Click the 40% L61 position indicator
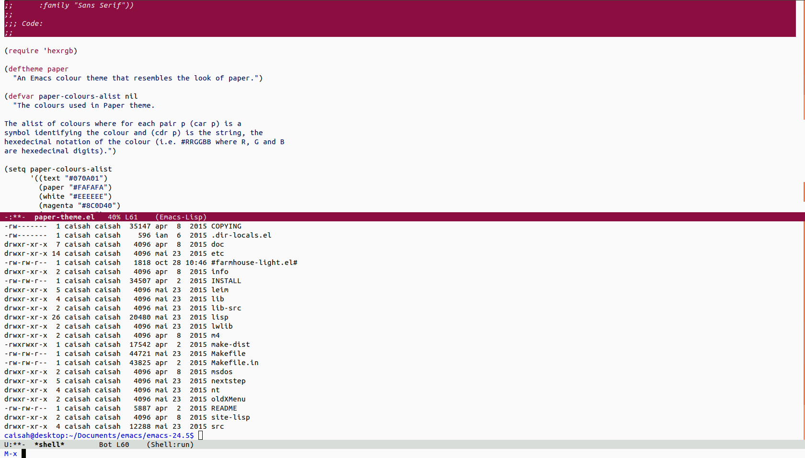This screenshot has width=805, height=458. coord(123,217)
